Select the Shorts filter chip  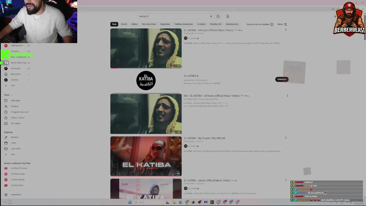click(x=124, y=24)
